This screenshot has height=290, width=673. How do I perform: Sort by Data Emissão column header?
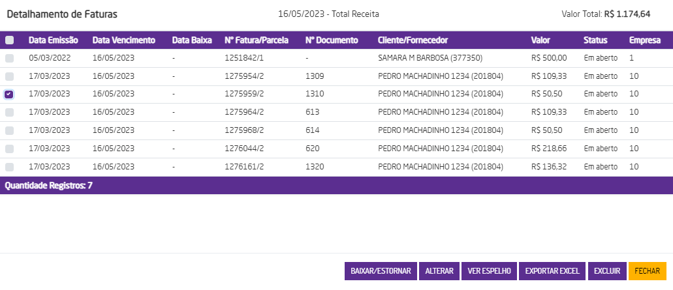(54, 40)
